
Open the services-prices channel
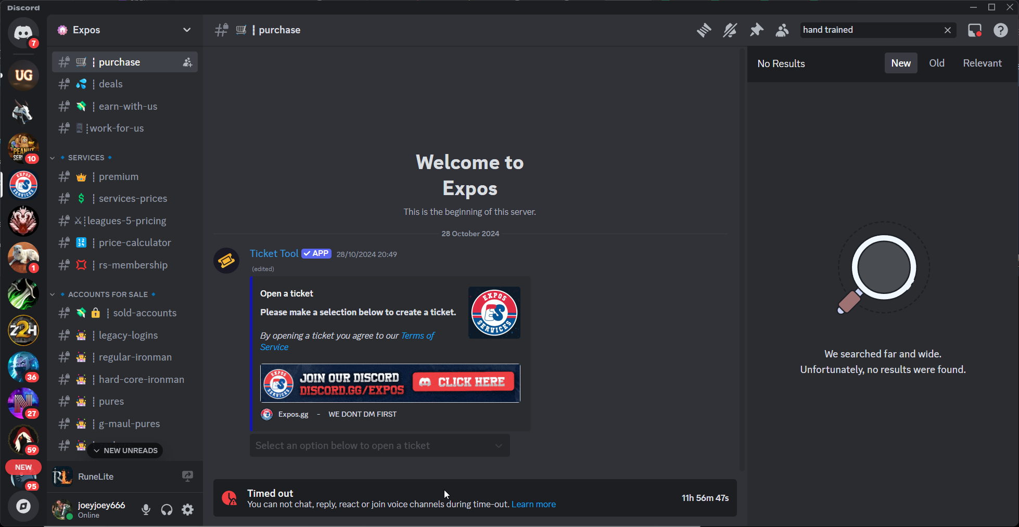[x=125, y=199]
